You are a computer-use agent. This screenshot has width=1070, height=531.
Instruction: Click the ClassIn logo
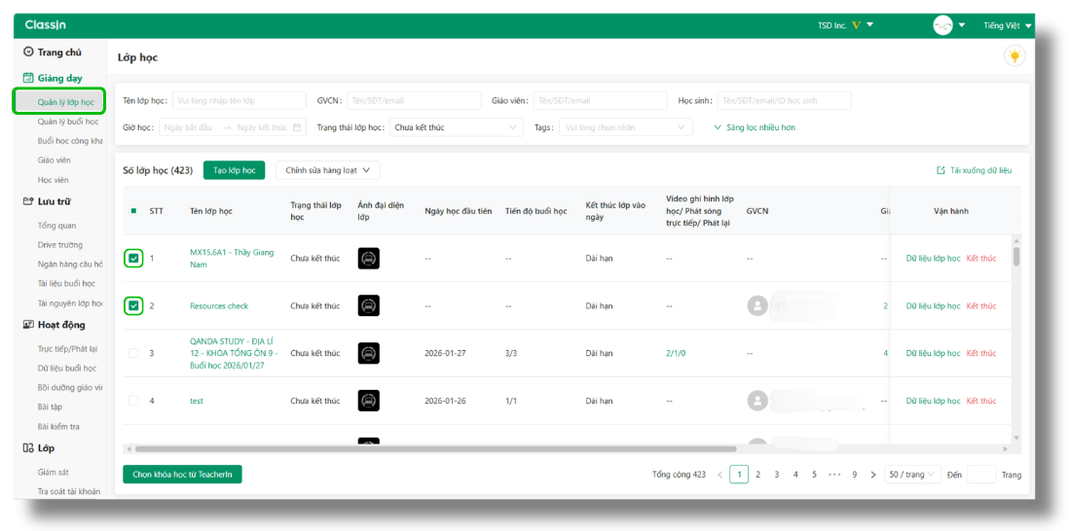pos(46,25)
